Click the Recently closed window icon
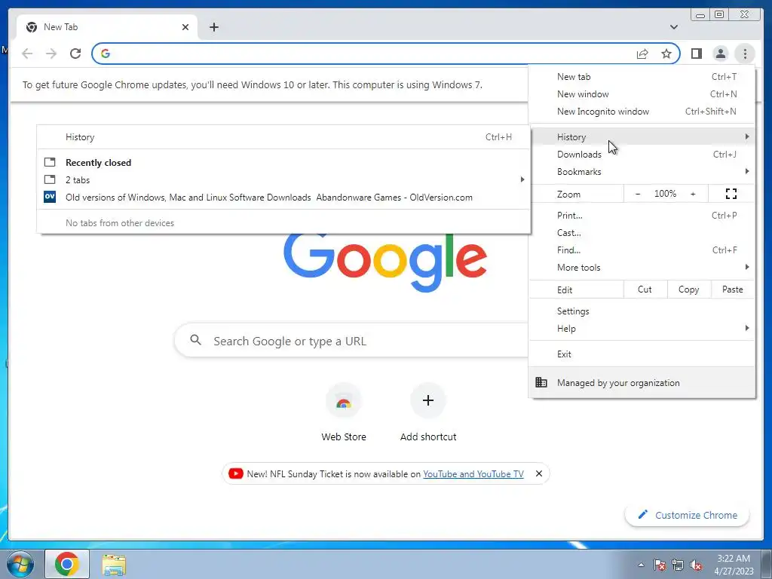The image size is (772, 579). point(50,162)
